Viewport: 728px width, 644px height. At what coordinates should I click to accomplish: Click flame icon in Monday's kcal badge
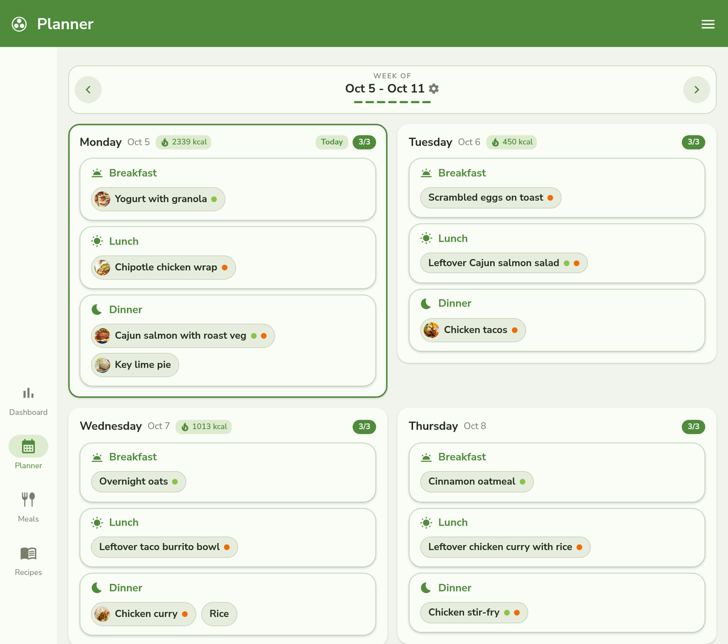point(164,142)
